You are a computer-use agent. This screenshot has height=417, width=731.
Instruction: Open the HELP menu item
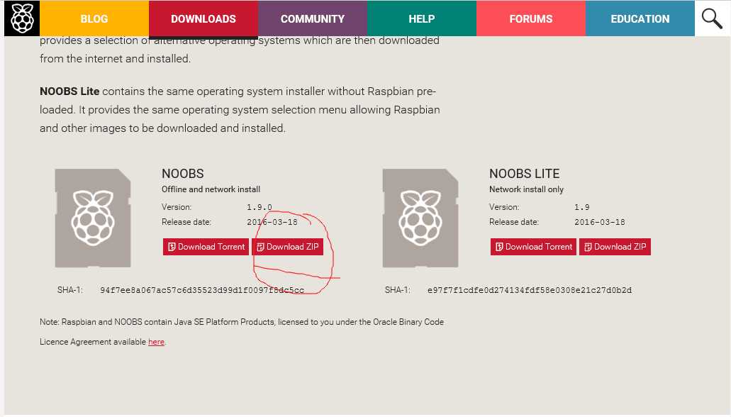click(x=422, y=18)
